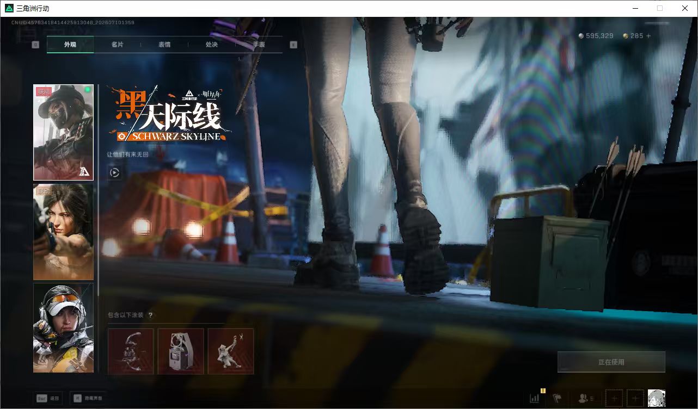Click the E next-tab key icon
The height and width of the screenshot is (409, 698).
tap(294, 45)
